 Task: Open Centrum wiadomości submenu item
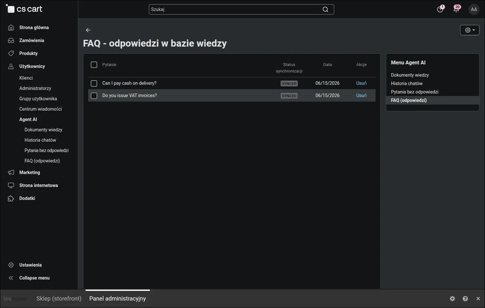tap(40, 109)
